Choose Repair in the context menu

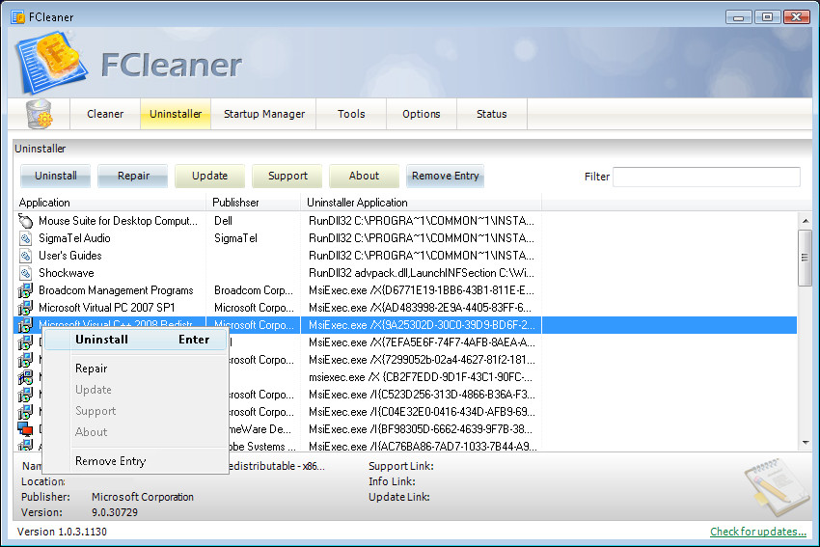tap(136, 369)
